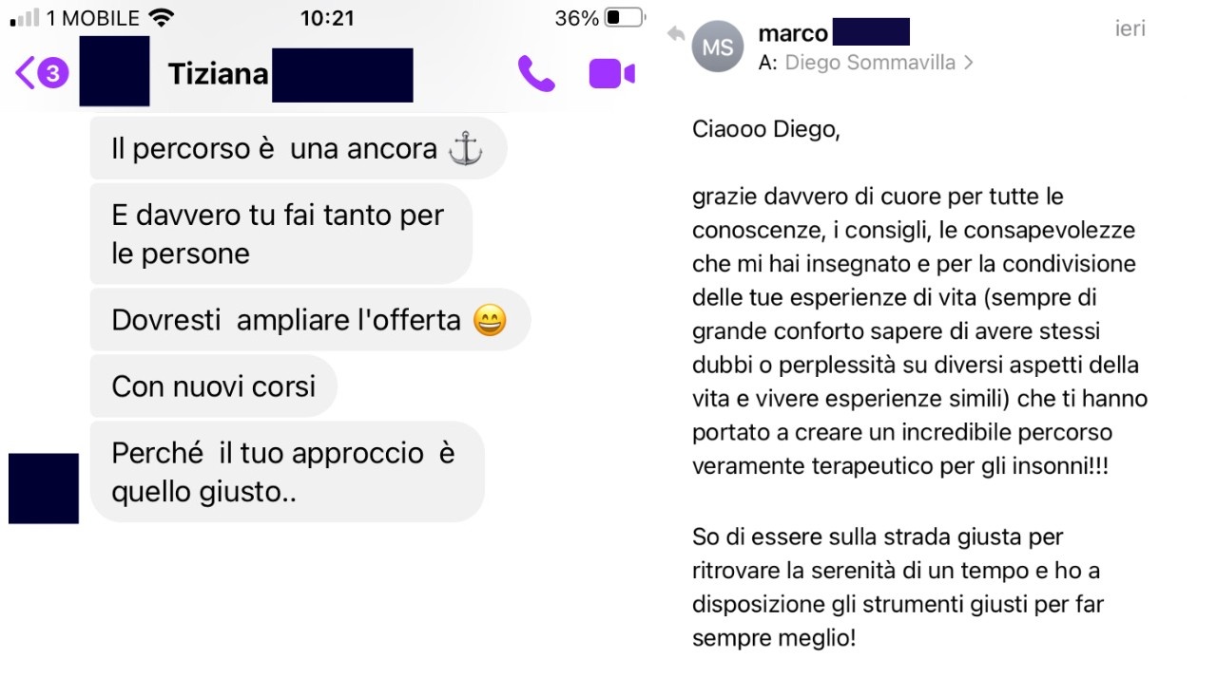Click the "Ciaooo Diego," email greeting

(766, 130)
